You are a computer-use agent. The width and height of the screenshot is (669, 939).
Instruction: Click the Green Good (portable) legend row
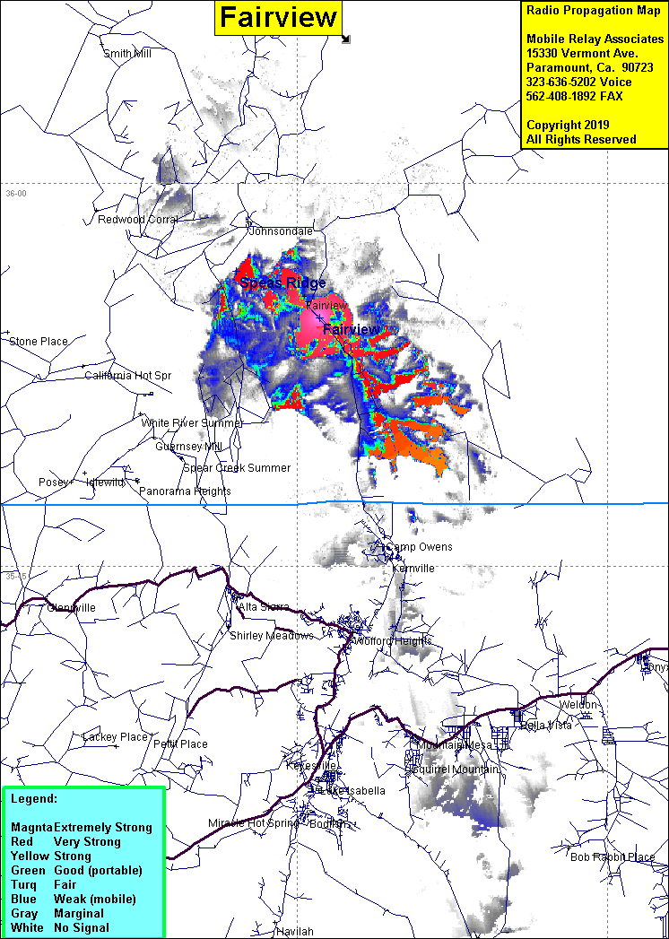[76, 870]
